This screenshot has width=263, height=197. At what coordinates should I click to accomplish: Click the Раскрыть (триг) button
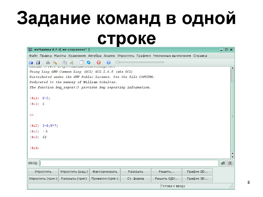click(74, 179)
